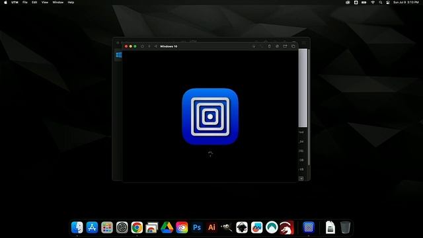Open Finder from the dock
This screenshot has height=238, width=423.
click(77, 227)
